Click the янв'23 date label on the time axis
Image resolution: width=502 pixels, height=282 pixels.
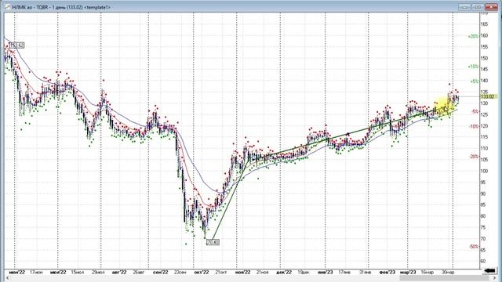(x=326, y=272)
